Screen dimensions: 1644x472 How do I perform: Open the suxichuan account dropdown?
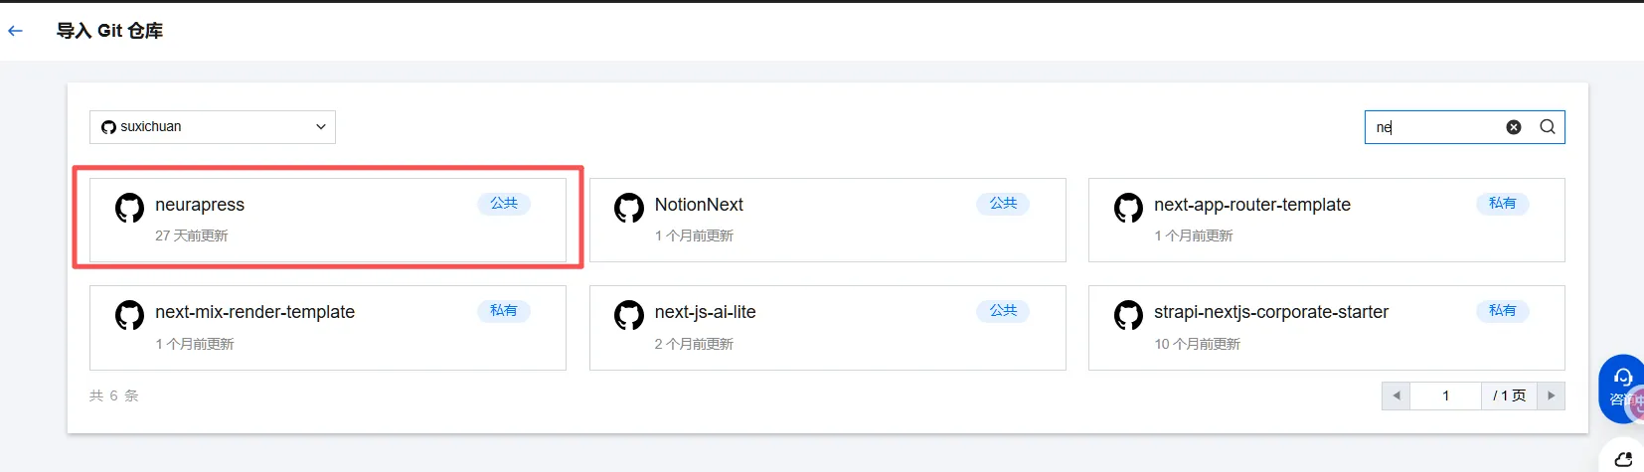pos(213,127)
